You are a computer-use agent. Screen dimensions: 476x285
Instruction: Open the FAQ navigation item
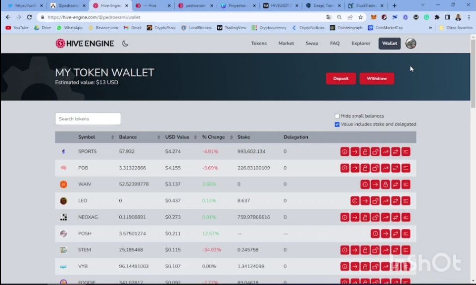click(335, 44)
